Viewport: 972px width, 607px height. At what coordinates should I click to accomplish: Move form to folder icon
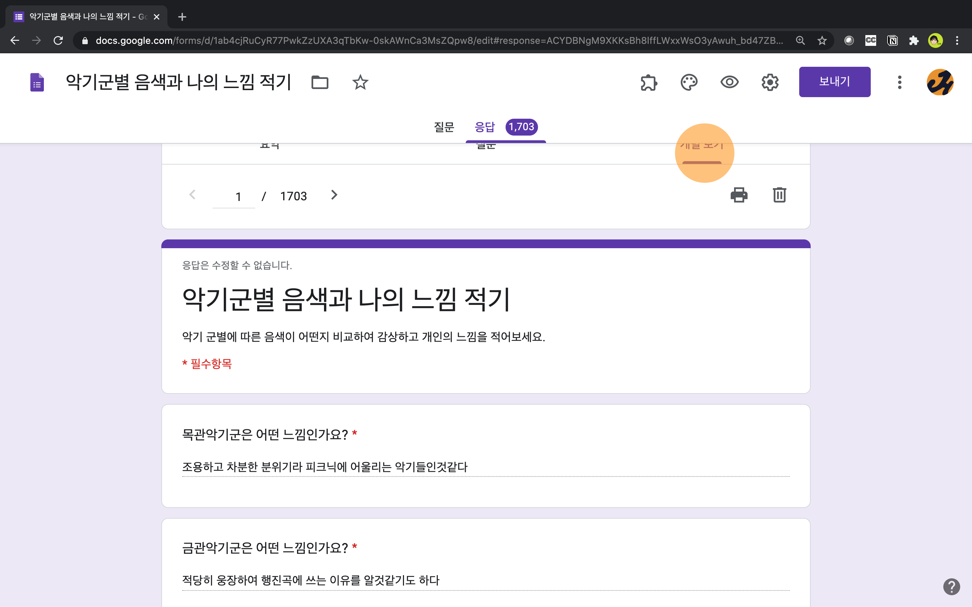tap(320, 82)
